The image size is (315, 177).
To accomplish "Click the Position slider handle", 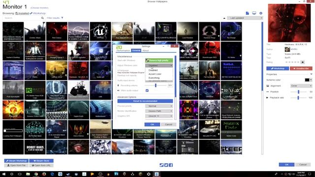I will point(299,92).
